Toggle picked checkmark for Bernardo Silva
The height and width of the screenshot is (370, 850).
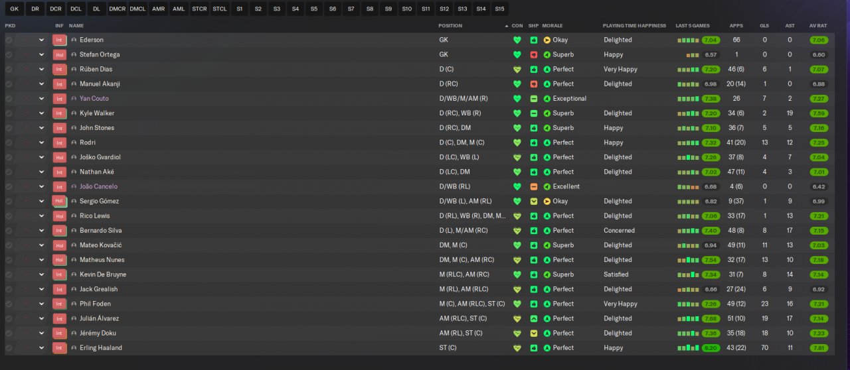9,231
